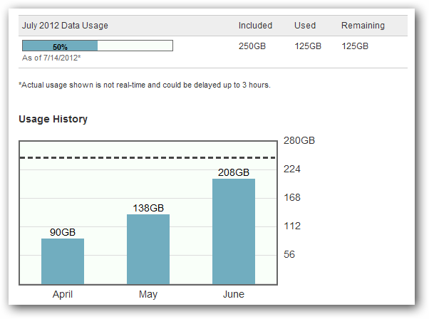Click the 280GB axis label
Viewport: 429px width, 319px height.
(299, 140)
